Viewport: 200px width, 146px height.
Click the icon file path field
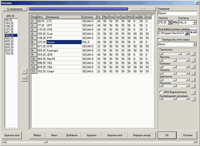click(171, 33)
